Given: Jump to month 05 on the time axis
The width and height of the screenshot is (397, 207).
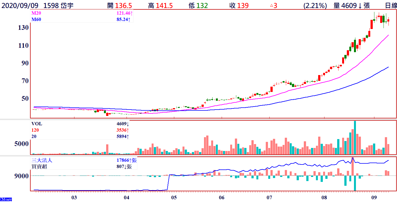Looking at the screenshot, I should pyautogui.click(x=174, y=198).
